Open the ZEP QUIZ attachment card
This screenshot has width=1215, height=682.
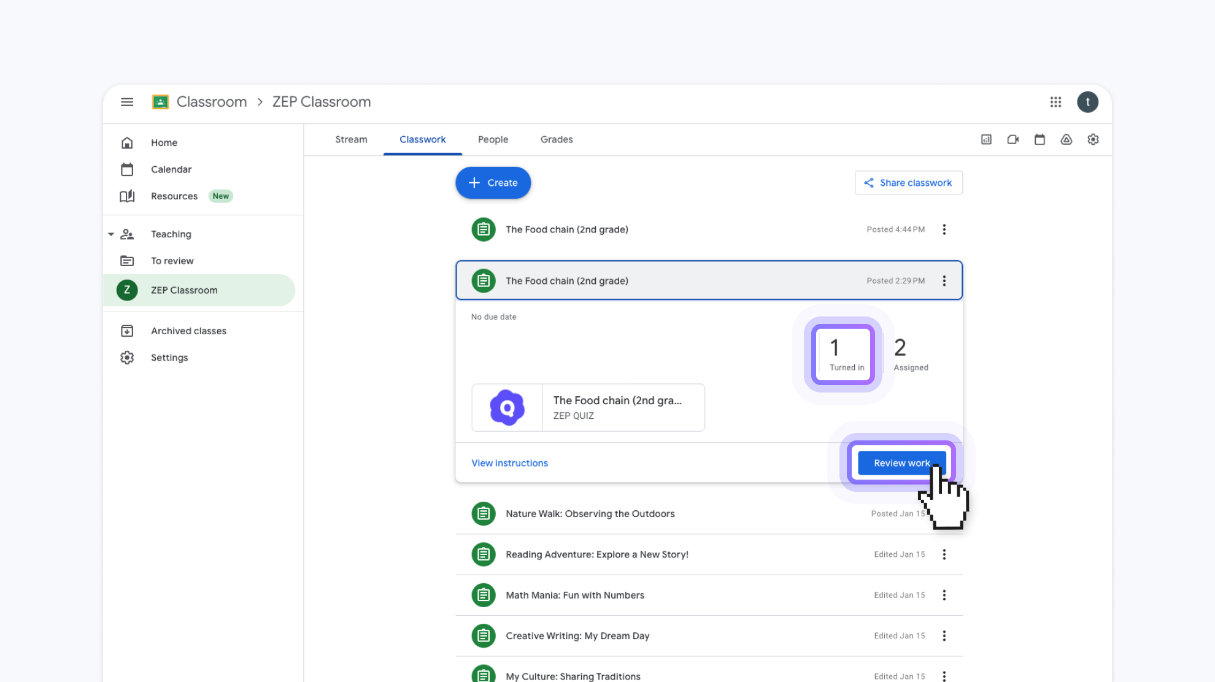coord(588,408)
